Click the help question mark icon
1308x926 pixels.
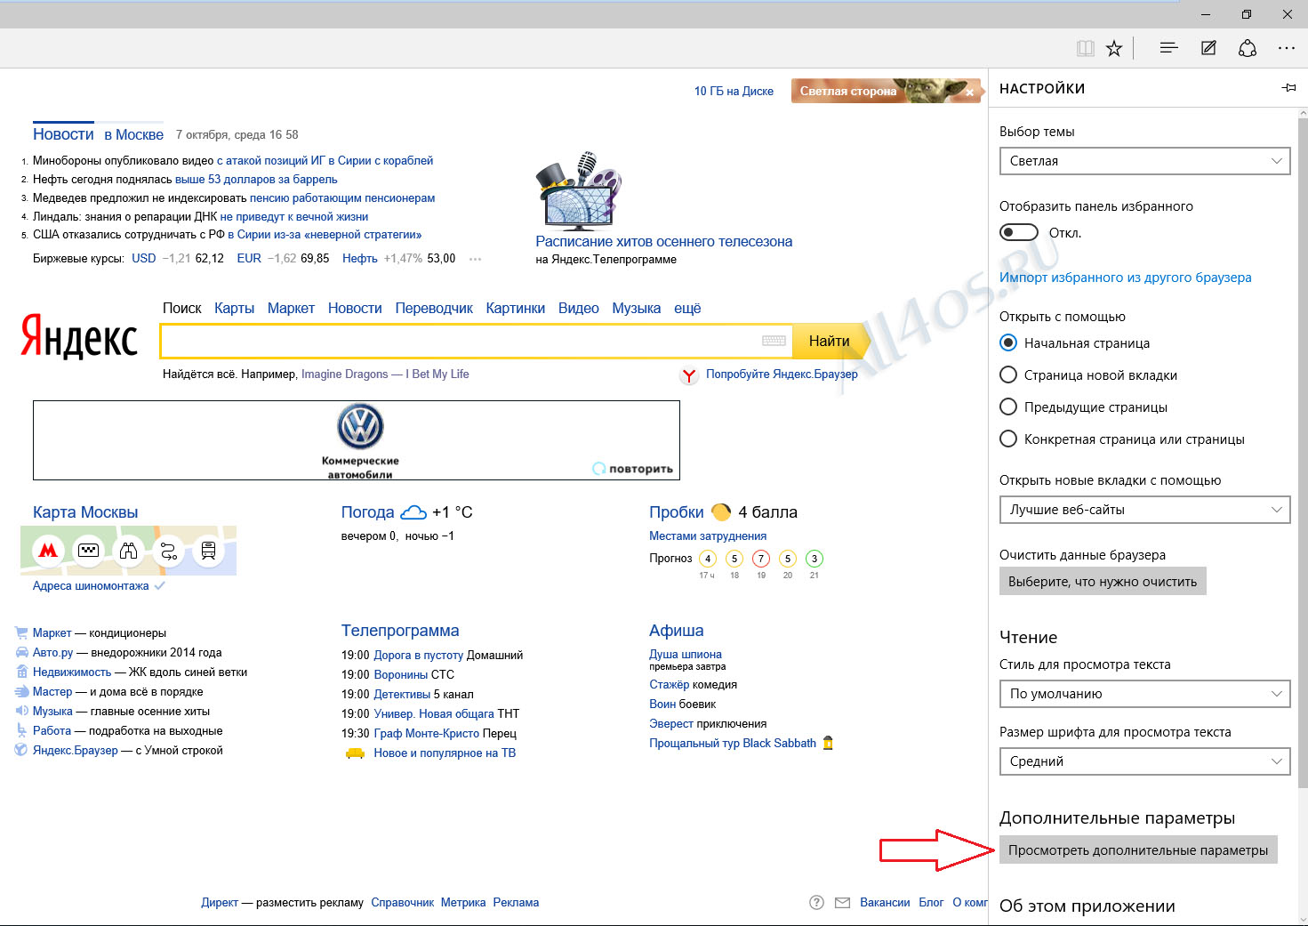(x=816, y=902)
